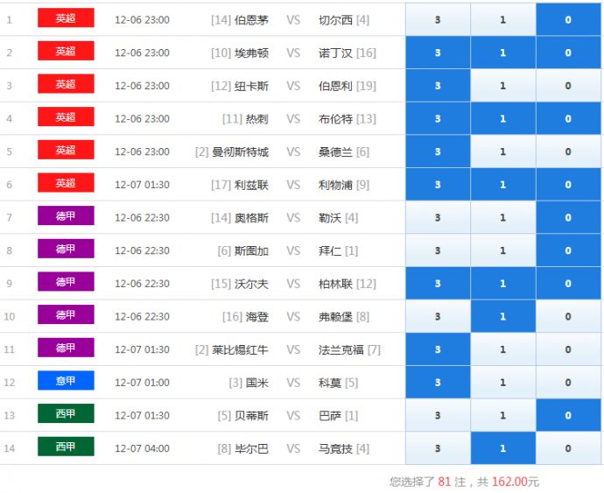Select 3 for 海登 vs 弗赖堡

click(438, 316)
